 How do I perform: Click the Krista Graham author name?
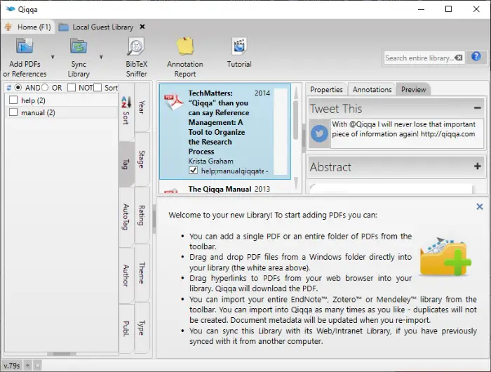[x=210, y=161]
